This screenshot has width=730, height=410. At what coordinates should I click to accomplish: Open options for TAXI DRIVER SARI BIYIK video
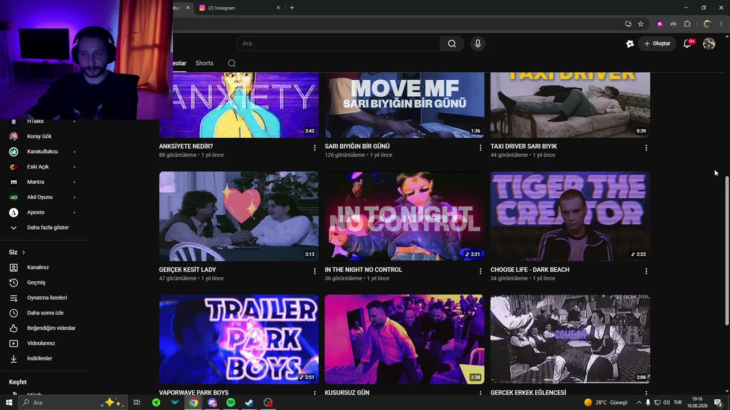click(646, 147)
